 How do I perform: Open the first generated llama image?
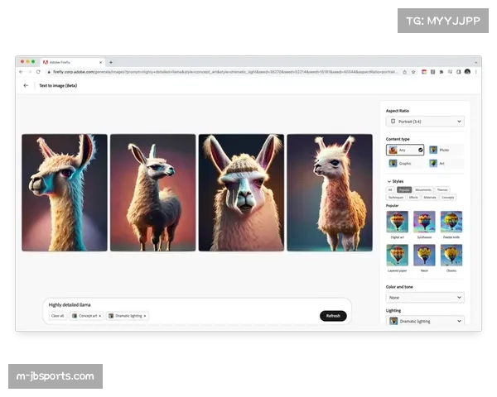click(x=65, y=193)
